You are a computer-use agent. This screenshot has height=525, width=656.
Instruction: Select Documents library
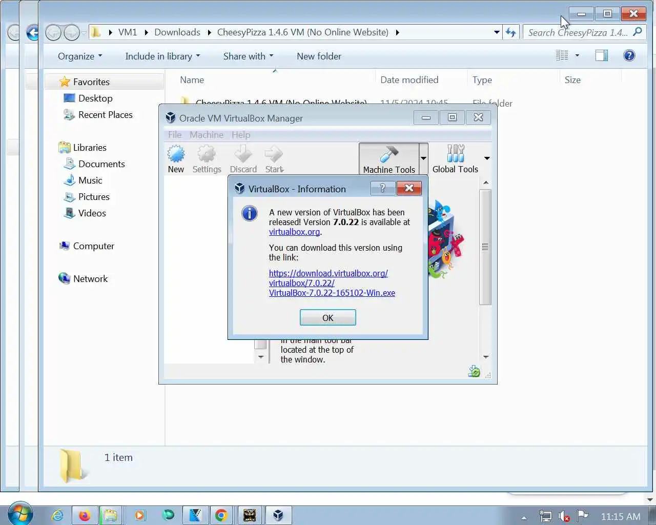click(101, 164)
